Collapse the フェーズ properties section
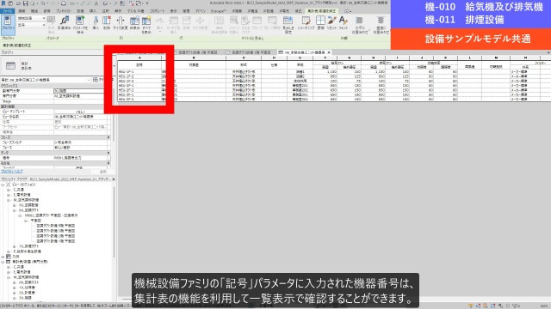Screen dimensions: 551x309 pyautogui.click(x=108, y=137)
